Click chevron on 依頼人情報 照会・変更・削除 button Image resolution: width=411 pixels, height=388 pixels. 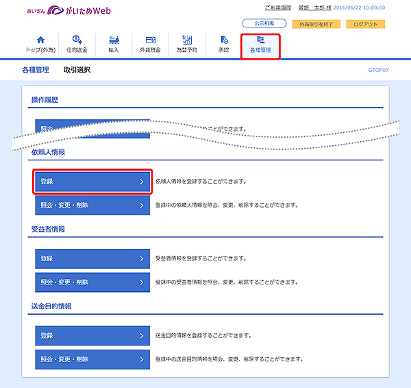click(x=142, y=205)
